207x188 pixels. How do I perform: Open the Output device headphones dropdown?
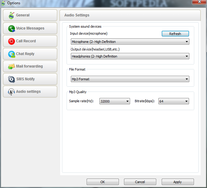point(130,56)
